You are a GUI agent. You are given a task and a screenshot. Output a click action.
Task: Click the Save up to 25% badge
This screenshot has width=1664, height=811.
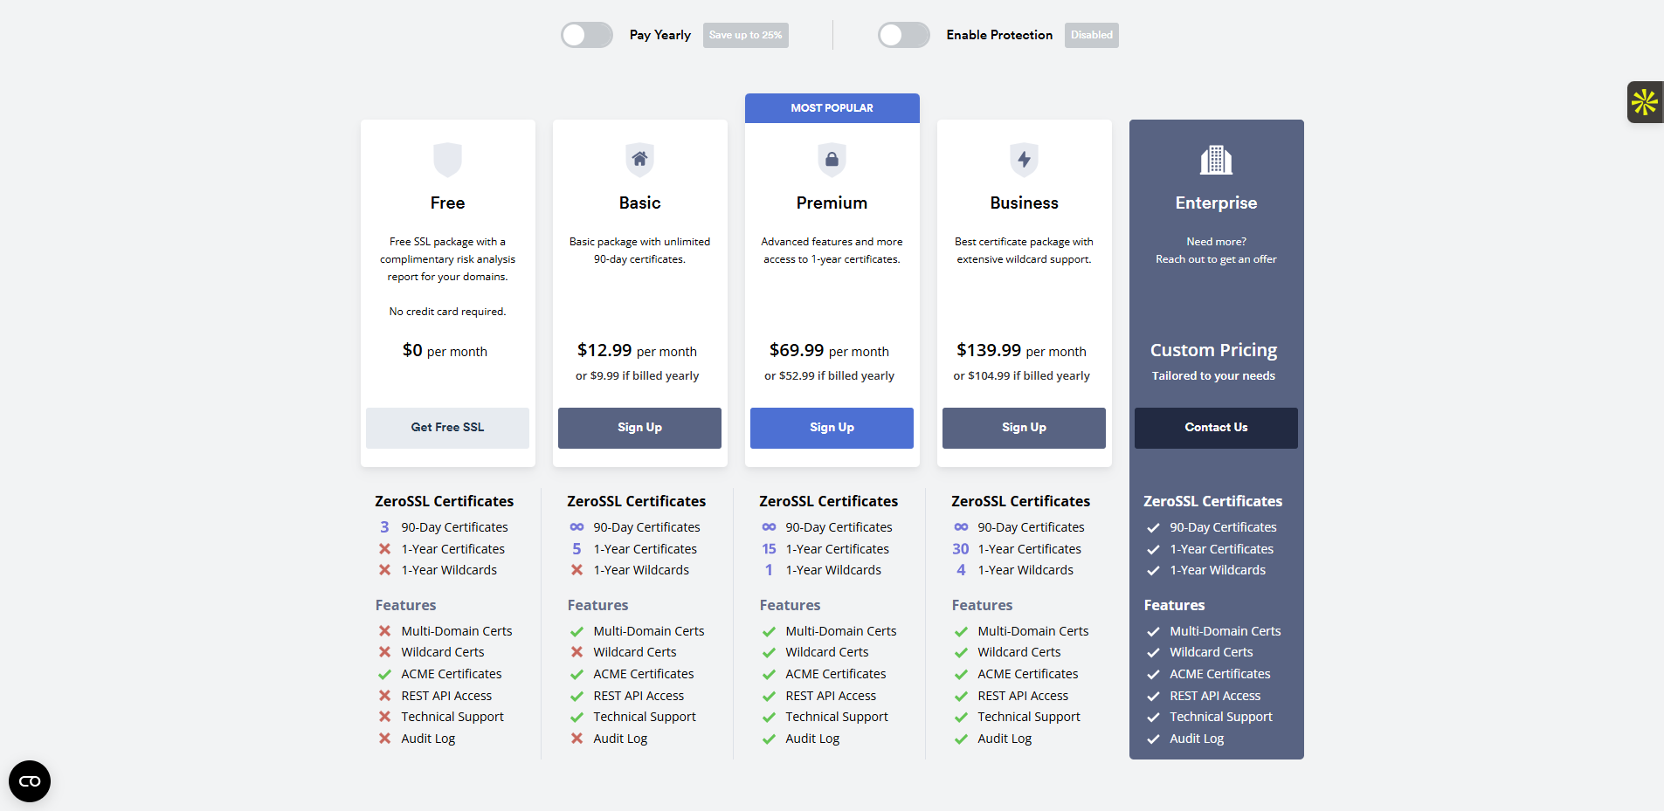pos(745,35)
